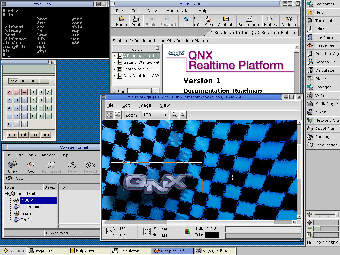This screenshot has width=340, height=255.
Task: Open Screen Saver settings in shelf
Action: coord(323,62)
